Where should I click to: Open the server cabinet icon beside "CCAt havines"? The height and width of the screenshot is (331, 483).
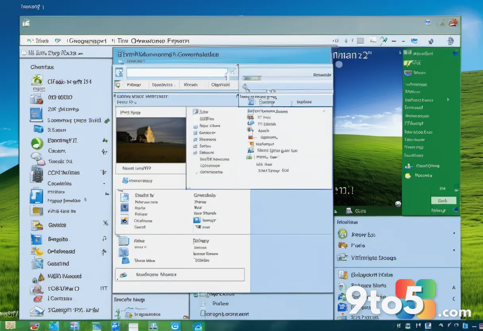click(x=37, y=174)
